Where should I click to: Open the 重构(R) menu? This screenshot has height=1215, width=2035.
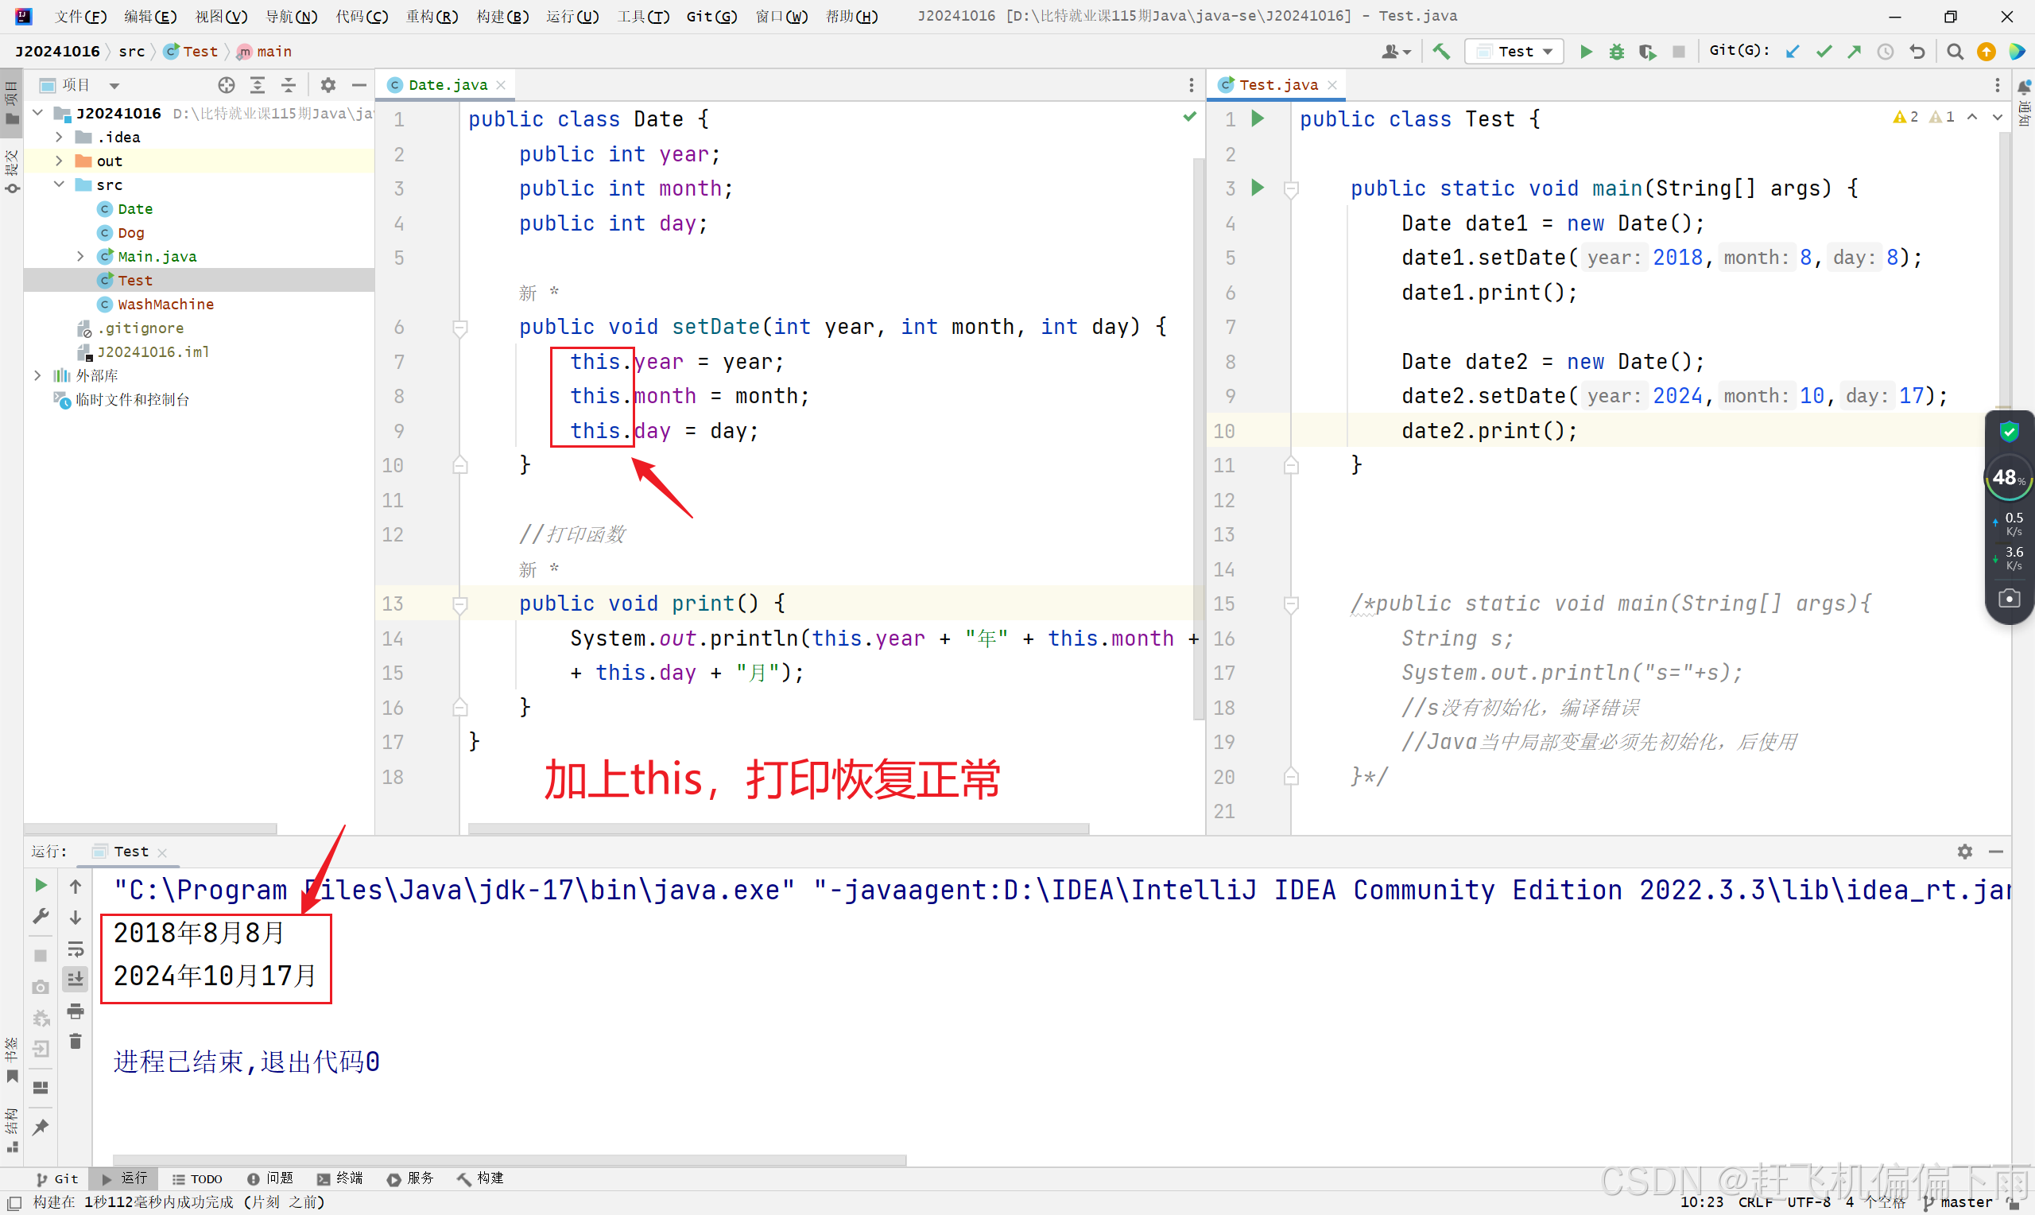pyautogui.click(x=431, y=16)
